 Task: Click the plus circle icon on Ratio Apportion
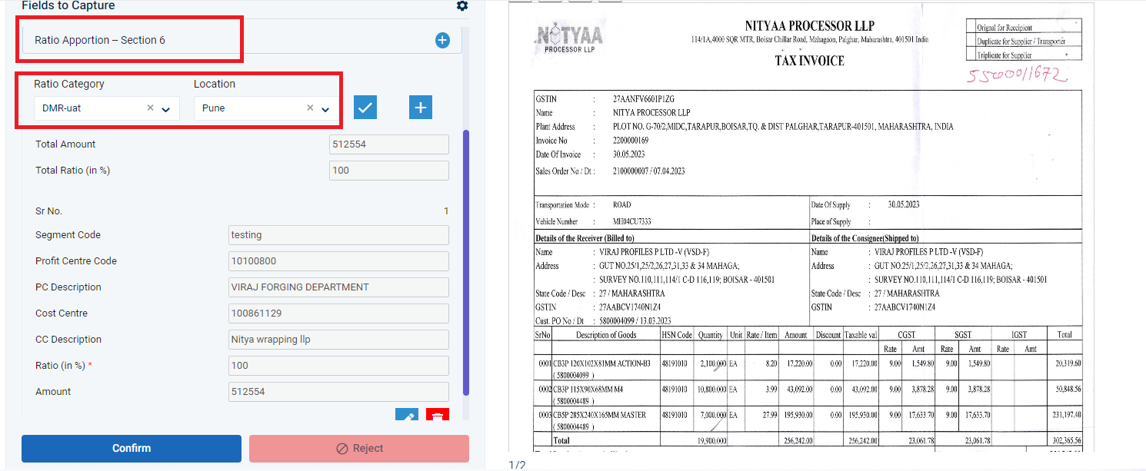(x=442, y=40)
